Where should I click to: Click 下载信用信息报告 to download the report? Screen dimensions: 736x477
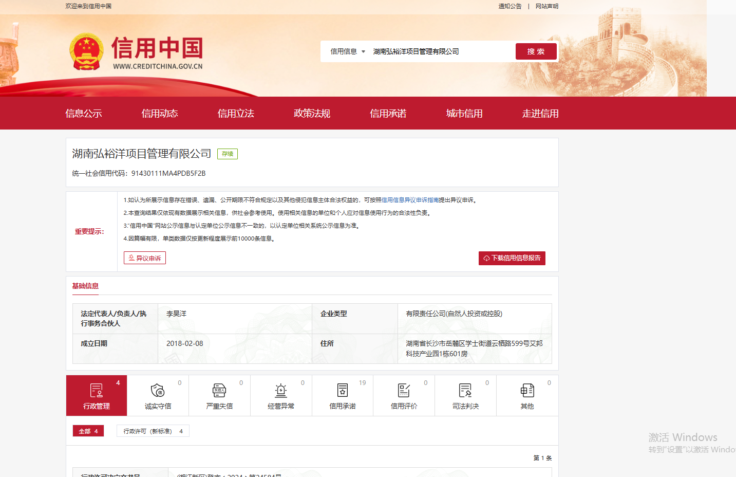[512, 258]
